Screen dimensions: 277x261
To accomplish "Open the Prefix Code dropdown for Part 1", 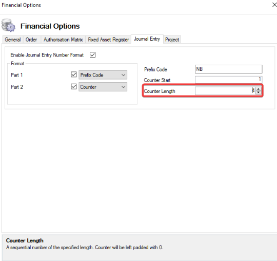I will (103, 75).
